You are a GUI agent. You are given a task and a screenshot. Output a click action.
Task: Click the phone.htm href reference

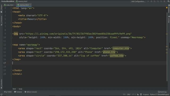click(109, 52)
